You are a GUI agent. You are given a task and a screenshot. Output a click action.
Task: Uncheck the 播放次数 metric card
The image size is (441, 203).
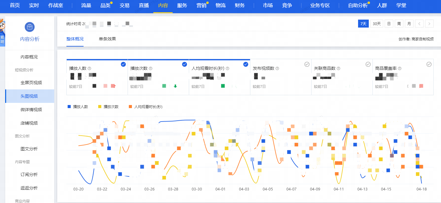point(185,64)
